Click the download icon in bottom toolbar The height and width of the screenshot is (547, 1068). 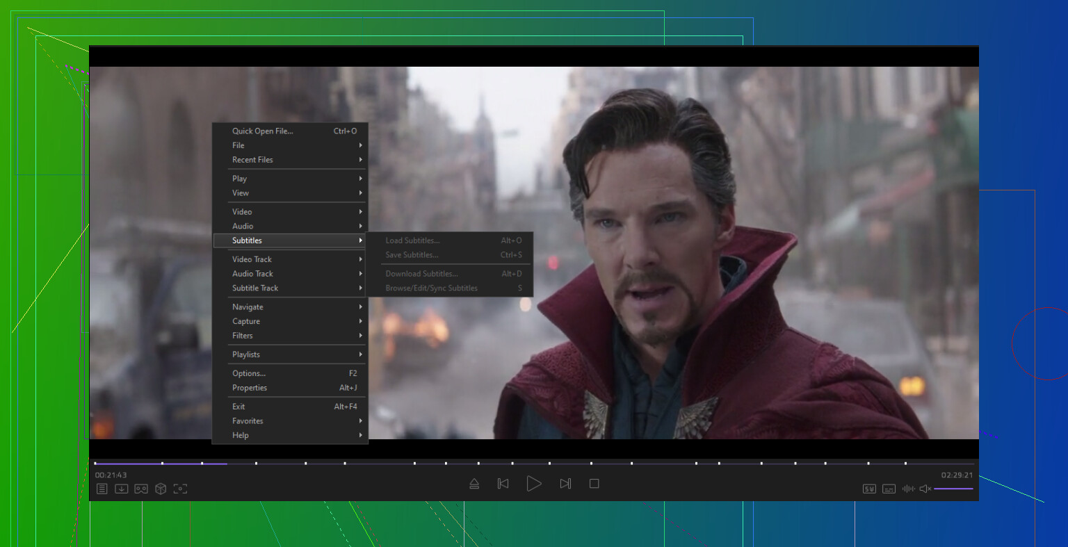[121, 489]
